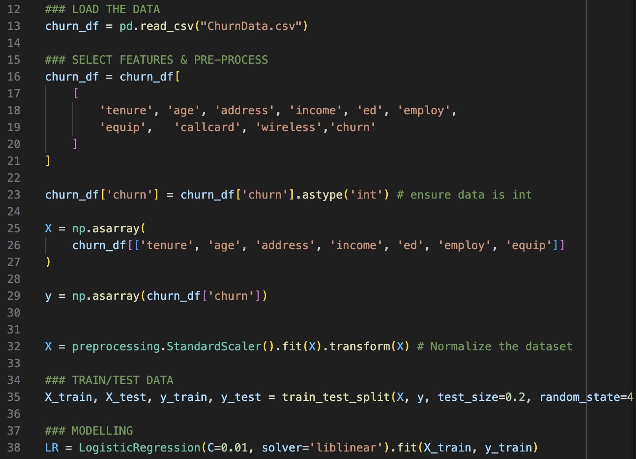Screen dimensions: 636x459
Task: Click StandardScaler on line 32
Action: pos(214,347)
